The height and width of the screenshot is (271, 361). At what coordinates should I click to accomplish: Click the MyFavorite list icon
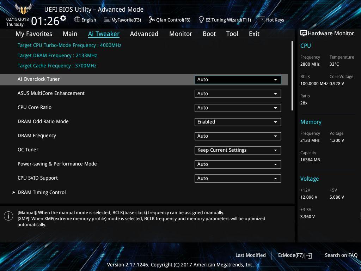point(107,20)
